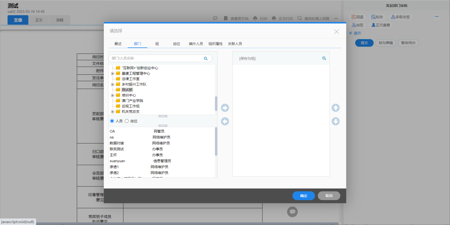Click the 存为草稿 button
This screenshot has width=450, height=225.
click(x=386, y=43)
